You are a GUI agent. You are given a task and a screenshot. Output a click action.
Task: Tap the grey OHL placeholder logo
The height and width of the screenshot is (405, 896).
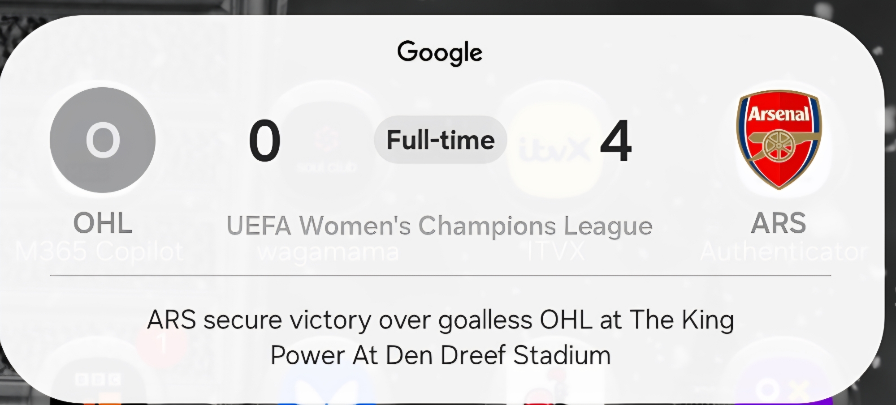point(103,140)
